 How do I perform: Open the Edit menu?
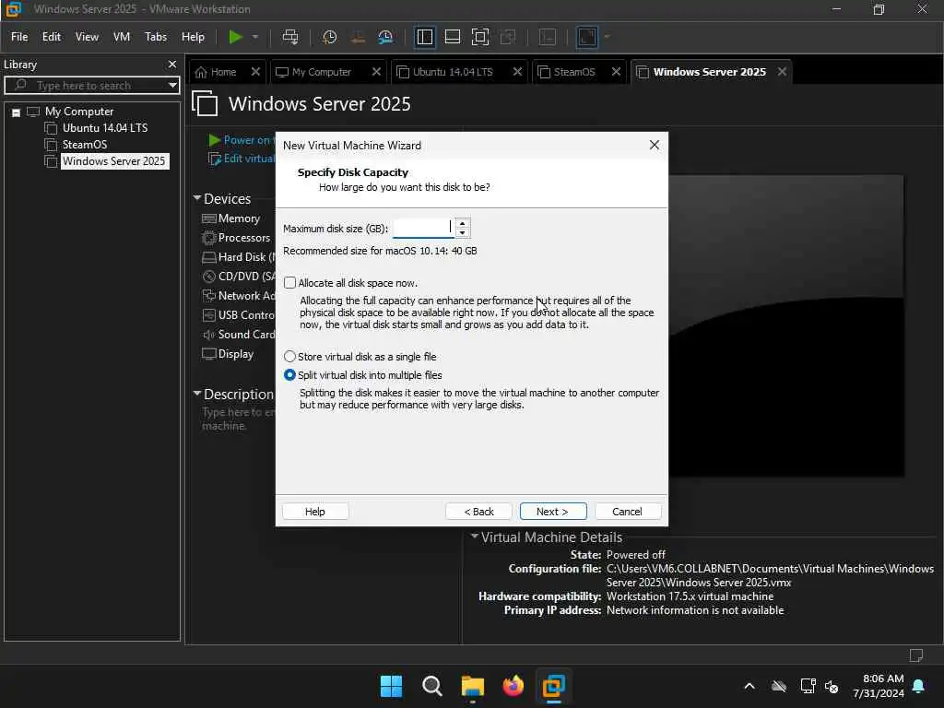(x=52, y=37)
